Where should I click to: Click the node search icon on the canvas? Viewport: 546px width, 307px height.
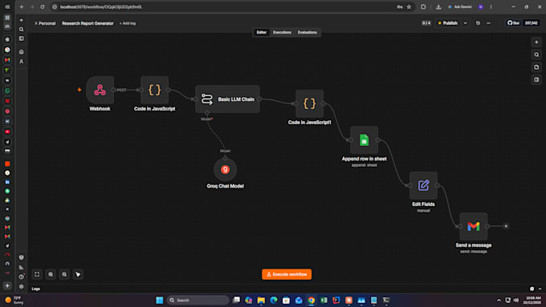(x=536, y=55)
